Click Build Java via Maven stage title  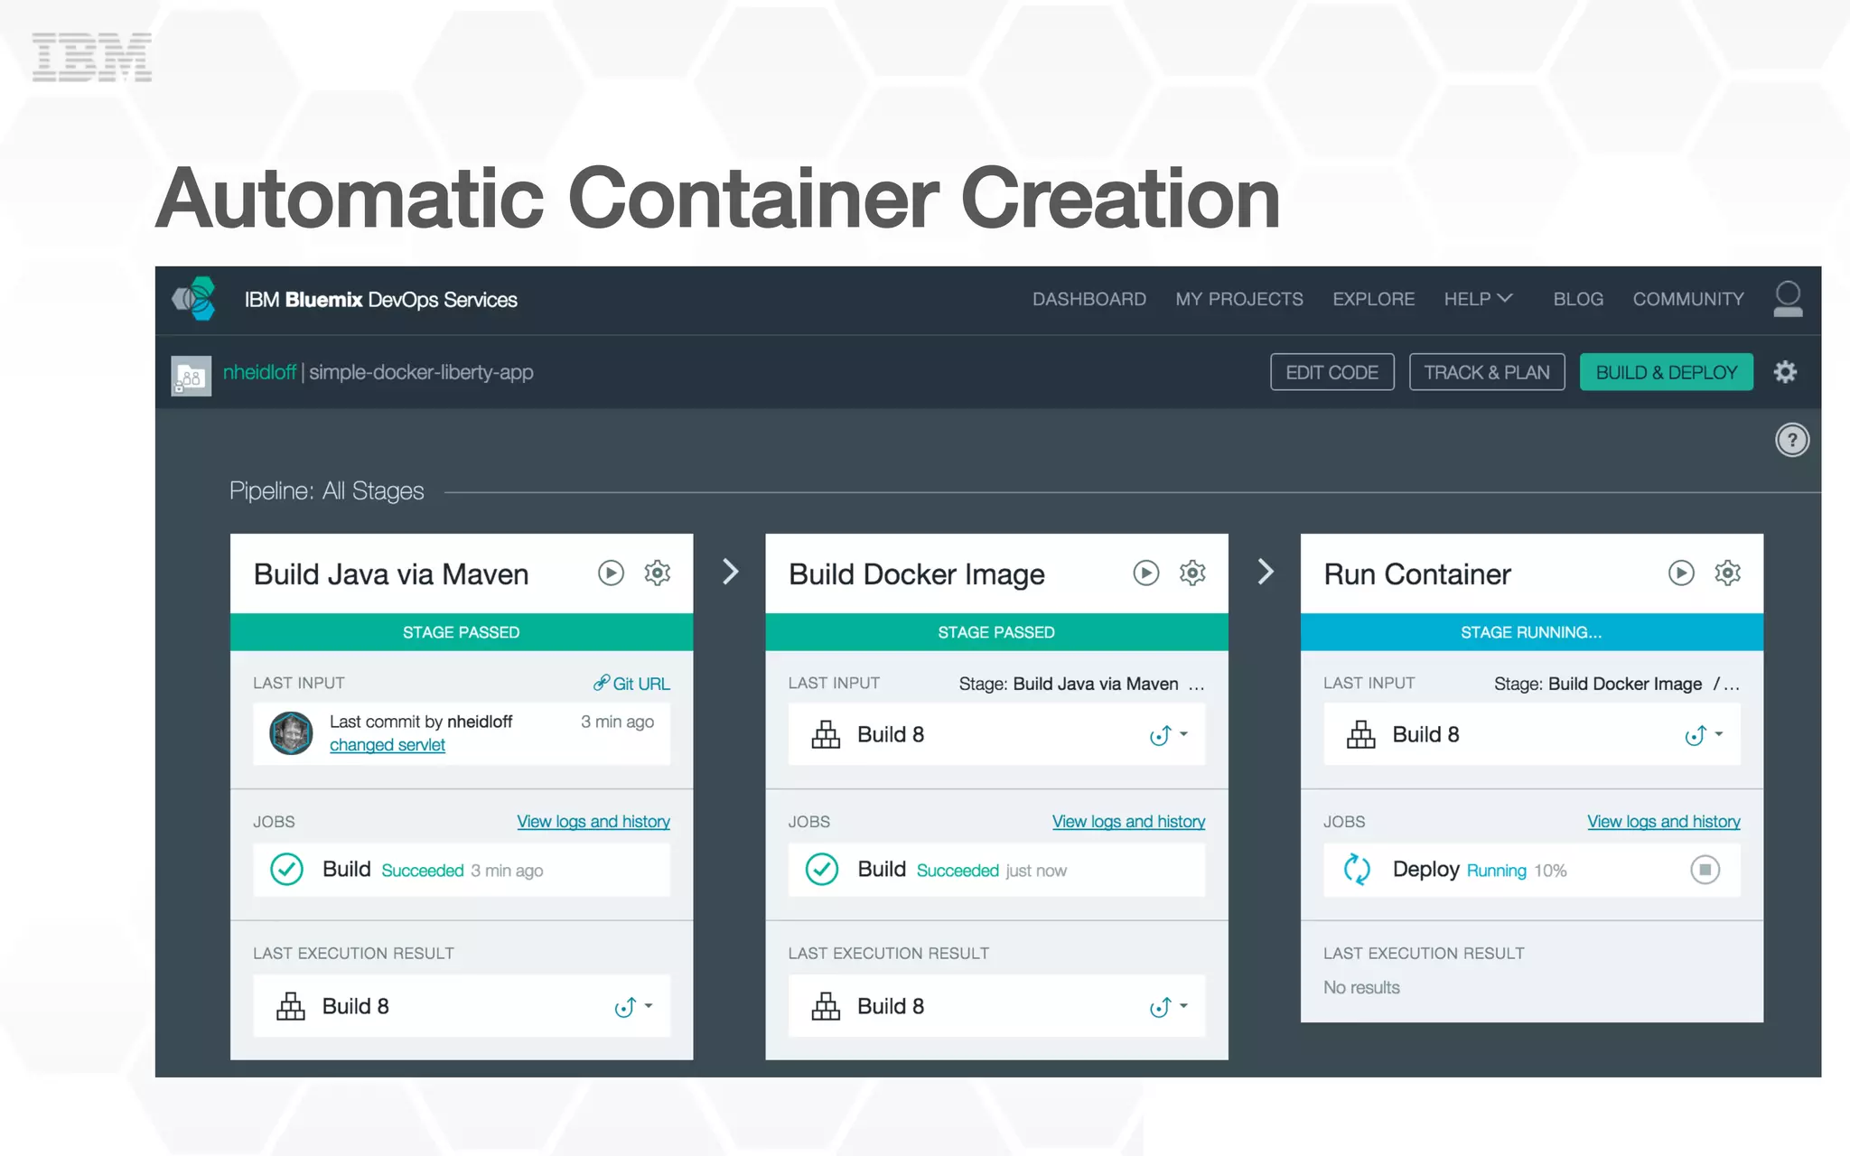point(391,574)
